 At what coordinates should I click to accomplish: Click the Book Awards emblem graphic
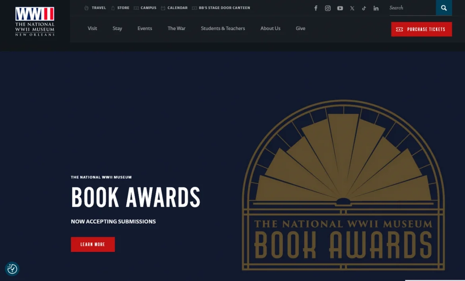(343, 185)
